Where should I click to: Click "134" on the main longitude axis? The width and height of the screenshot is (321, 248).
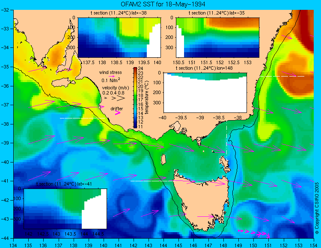click(14, 245)
